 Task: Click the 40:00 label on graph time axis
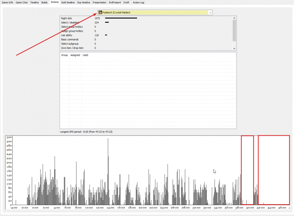pos(250,208)
